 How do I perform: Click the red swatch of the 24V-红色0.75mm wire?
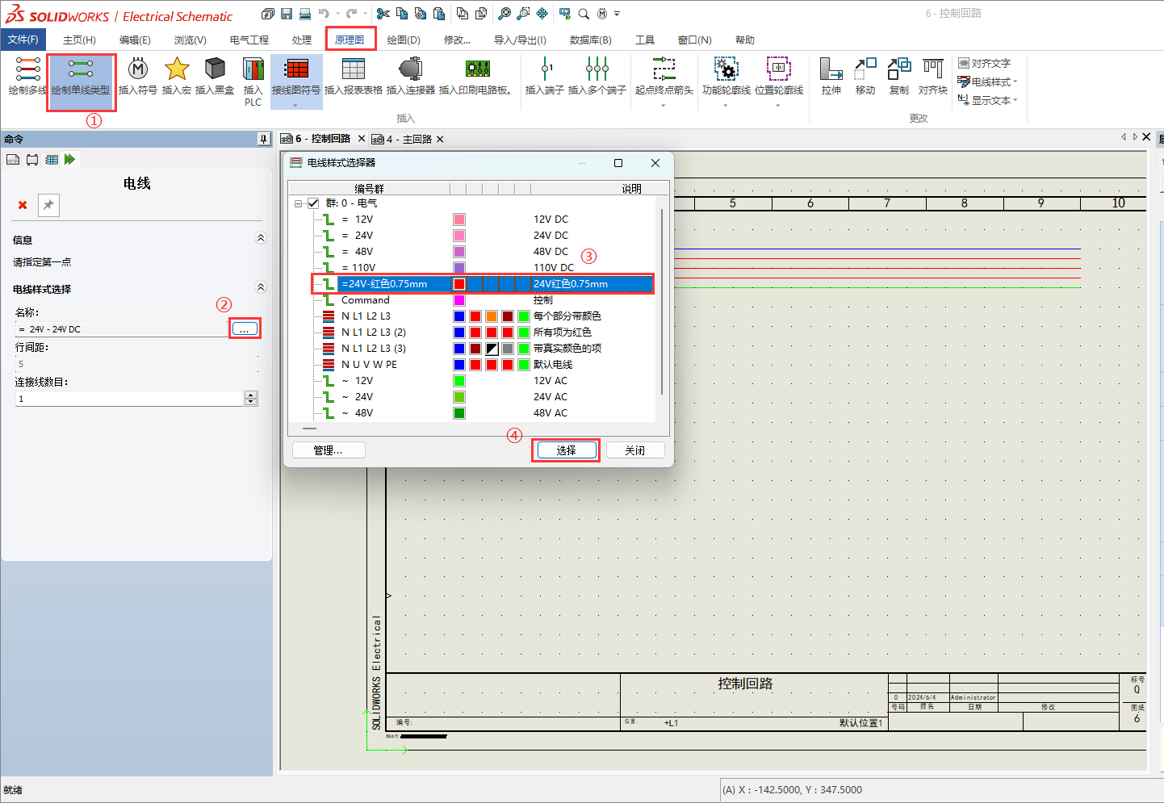459,284
